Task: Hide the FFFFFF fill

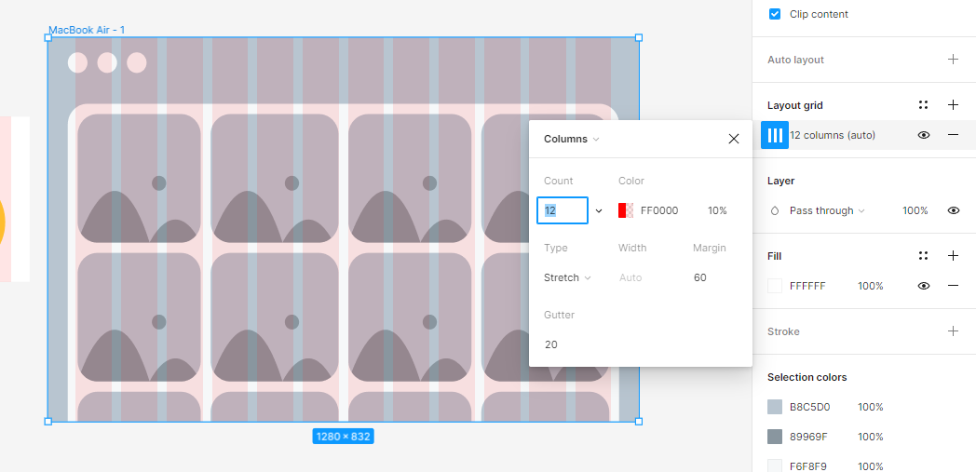Action: pos(924,286)
